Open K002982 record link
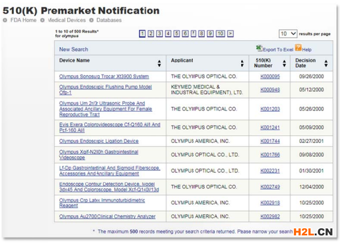The width and height of the screenshot is (340, 244). click(x=270, y=217)
